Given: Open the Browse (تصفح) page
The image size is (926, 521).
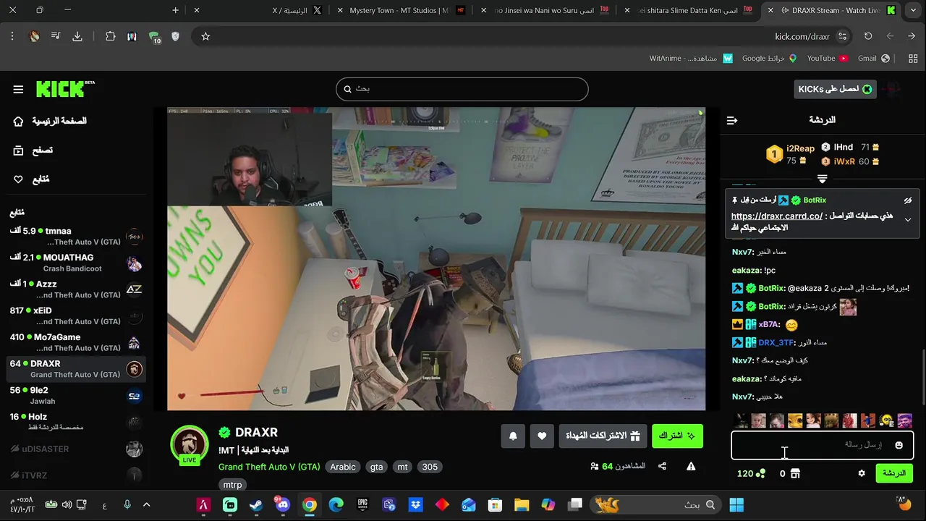Looking at the screenshot, I should coord(33,151).
